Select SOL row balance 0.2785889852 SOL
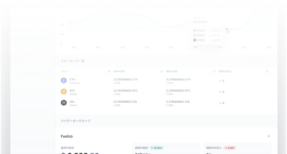 coord(125,102)
